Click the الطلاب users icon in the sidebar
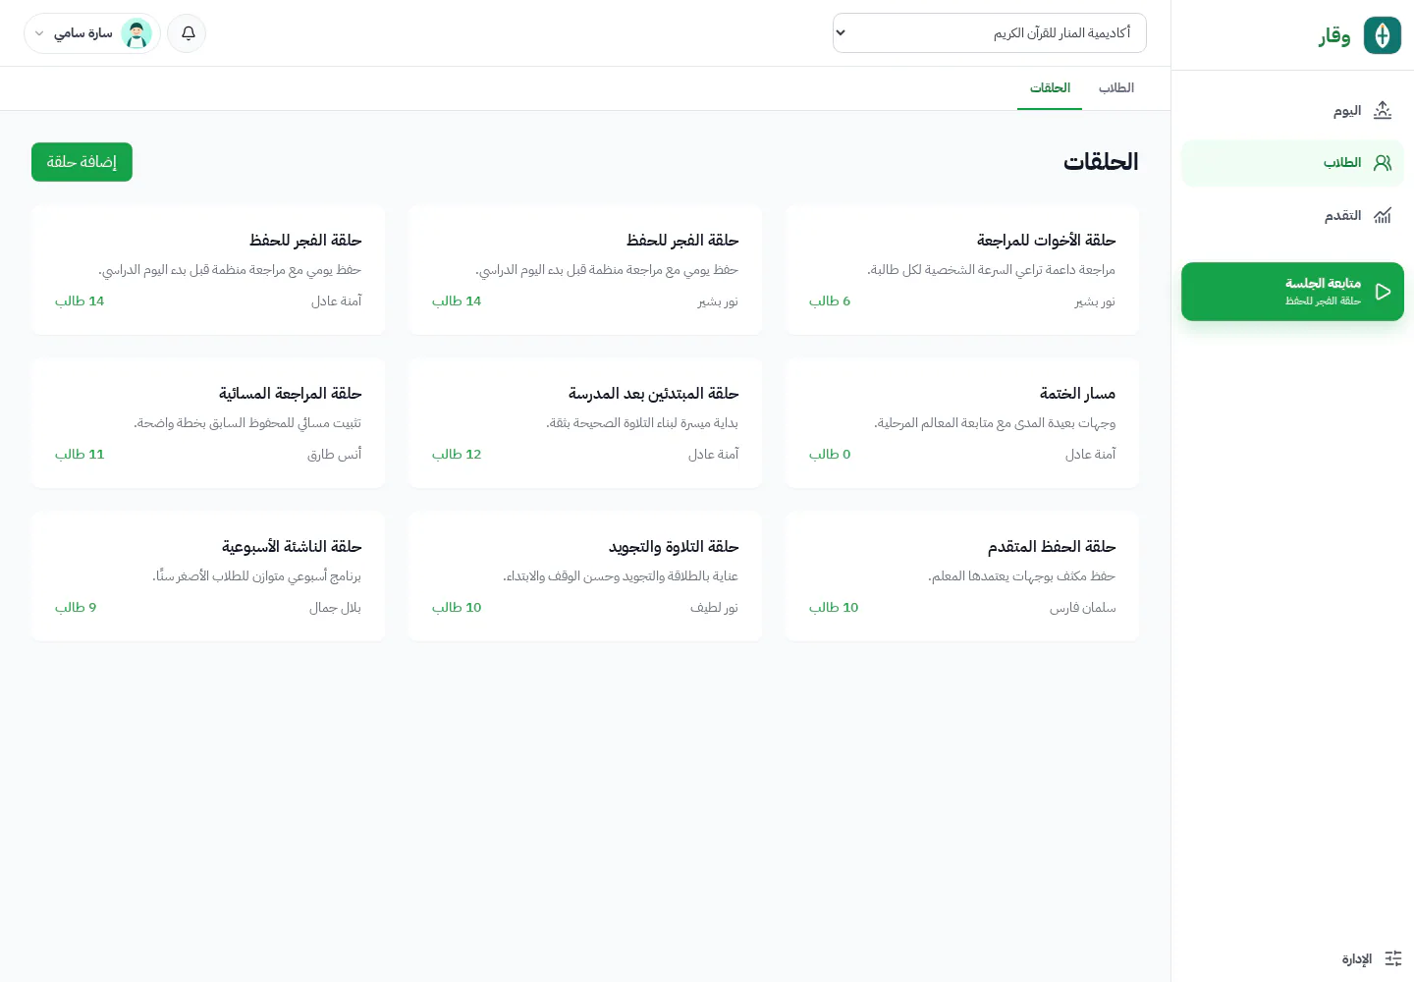This screenshot has height=982, width=1414. click(x=1383, y=163)
